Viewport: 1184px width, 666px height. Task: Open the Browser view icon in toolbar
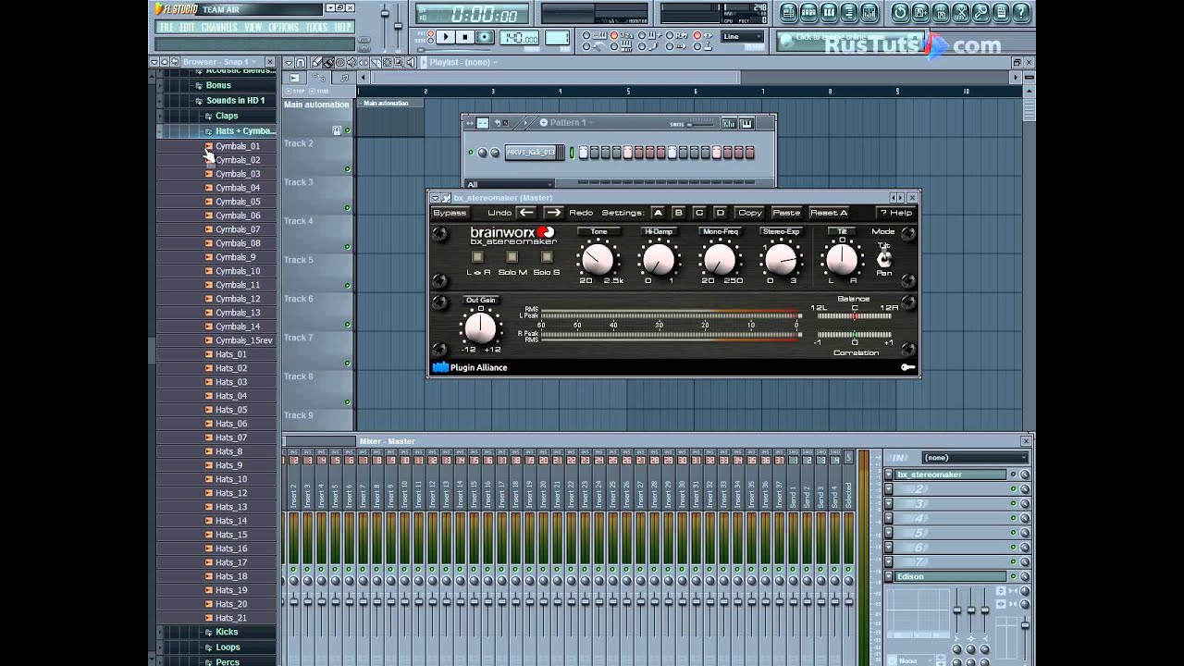850,12
